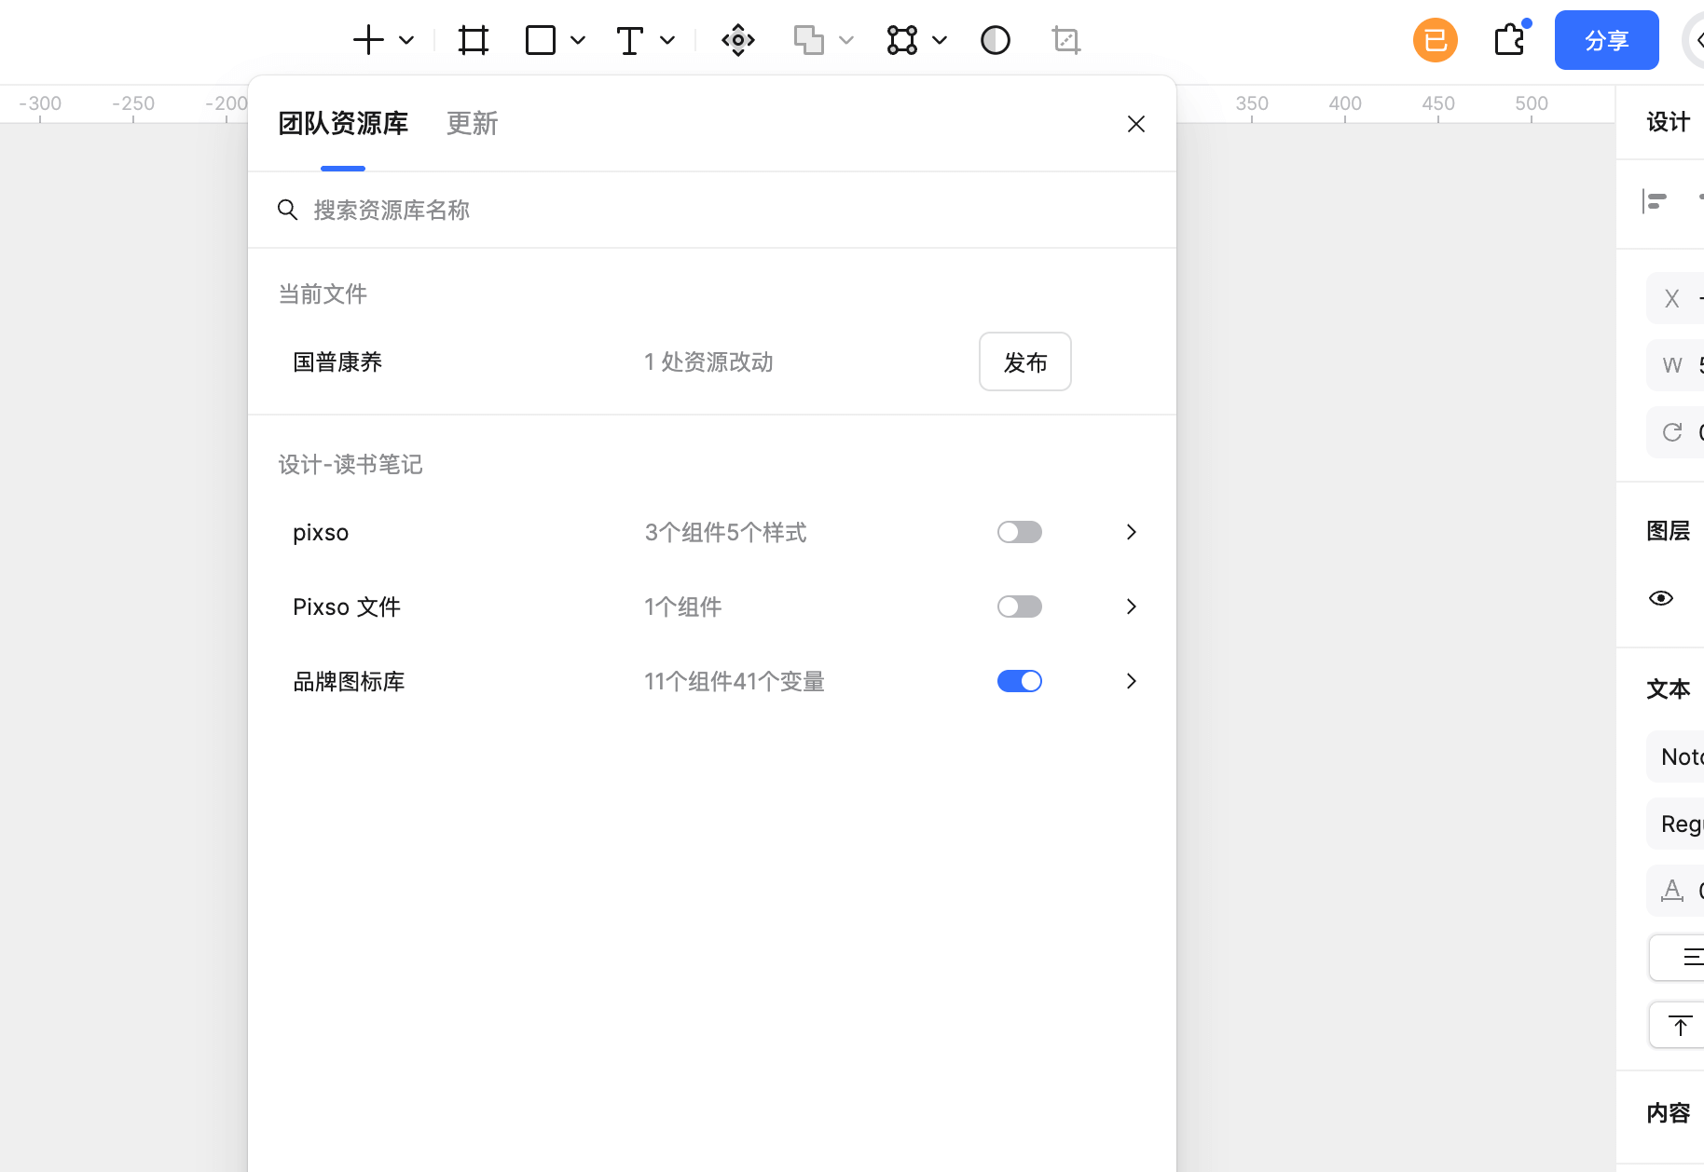
Task: Enable the pixso resource library
Action: pyautogui.click(x=1019, y=532)
